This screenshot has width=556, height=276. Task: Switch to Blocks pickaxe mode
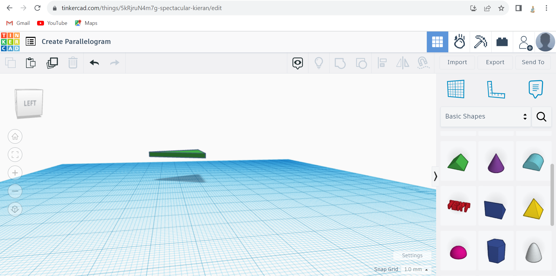click(x=481, y=42)
